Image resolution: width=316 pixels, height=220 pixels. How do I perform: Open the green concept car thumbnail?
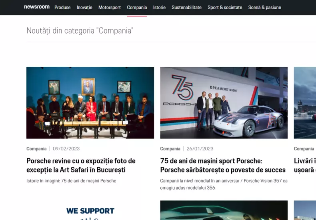coord(224,210)
